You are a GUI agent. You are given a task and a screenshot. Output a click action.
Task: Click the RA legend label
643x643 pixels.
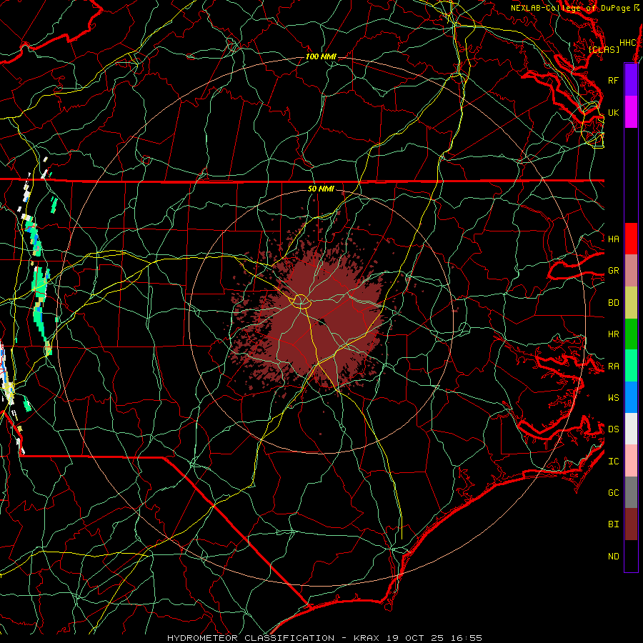tap(613, 366)
